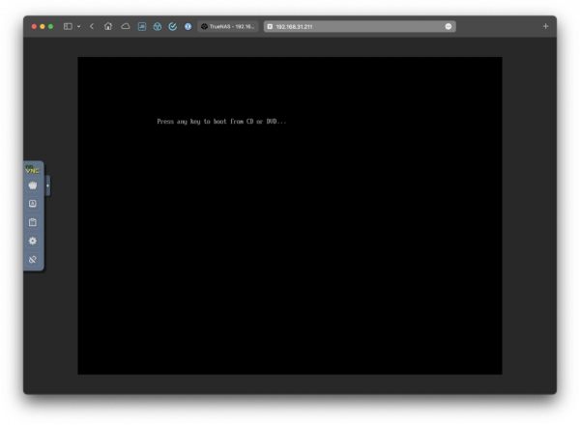Screen dimensions: 580x425
Task: Open a new tab with plus button
Action: point(545,26)
